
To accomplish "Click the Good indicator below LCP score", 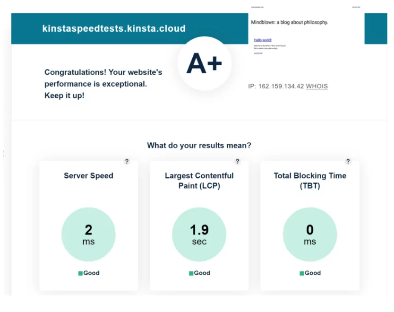I will (x=199, y=273).
